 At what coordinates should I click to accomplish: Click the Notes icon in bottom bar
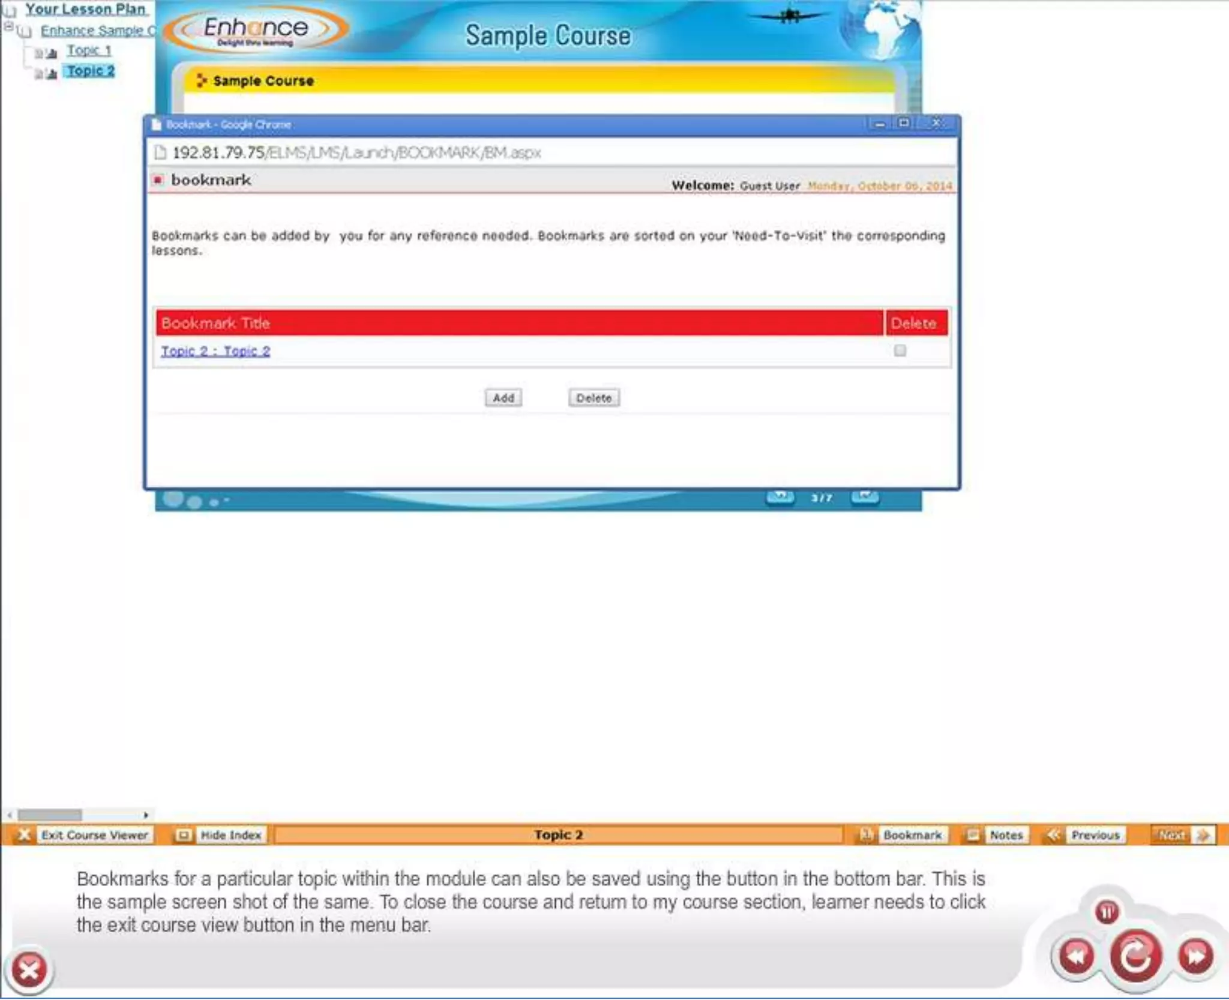click(x=972, y=835)
